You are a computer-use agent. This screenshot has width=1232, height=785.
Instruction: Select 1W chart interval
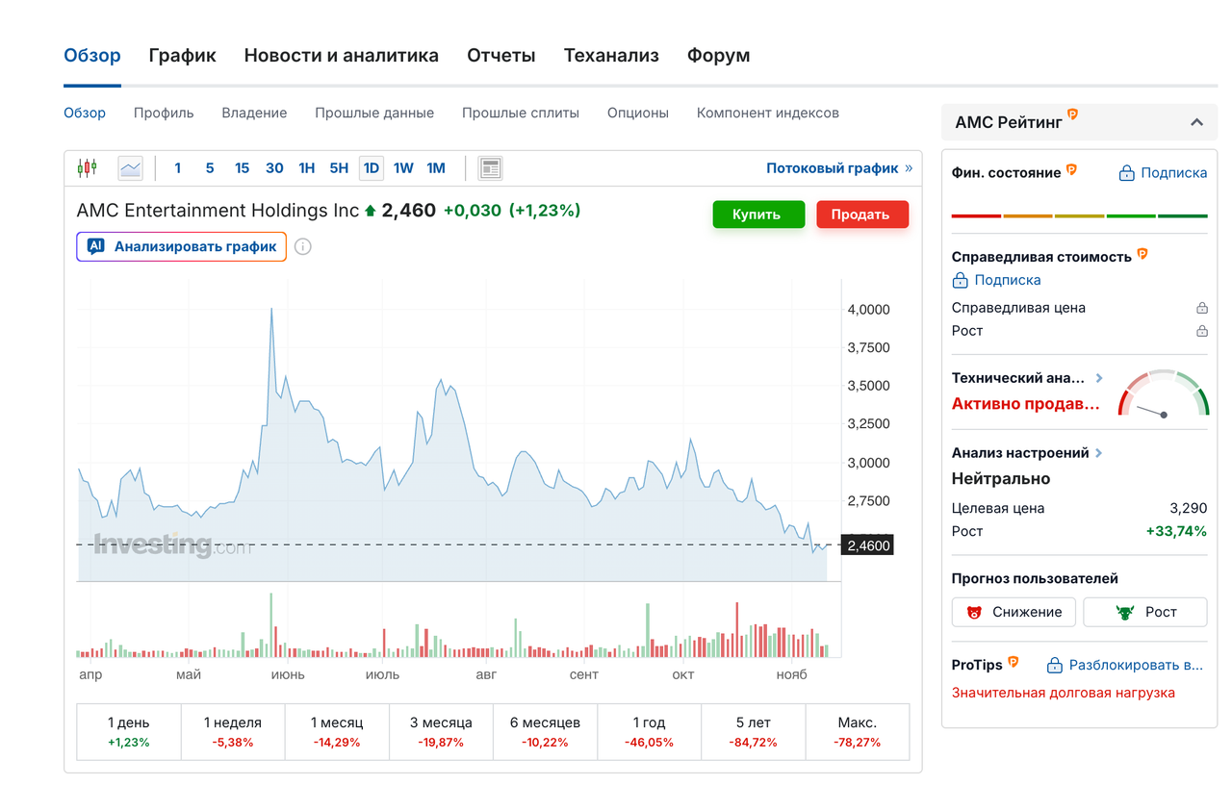point(403,168)
